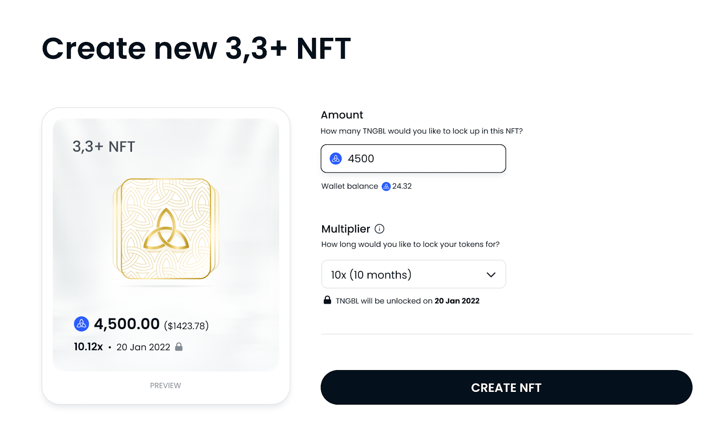
Task: Expand the multiplier dropdown chevron arrow
Action: (491, 274)
